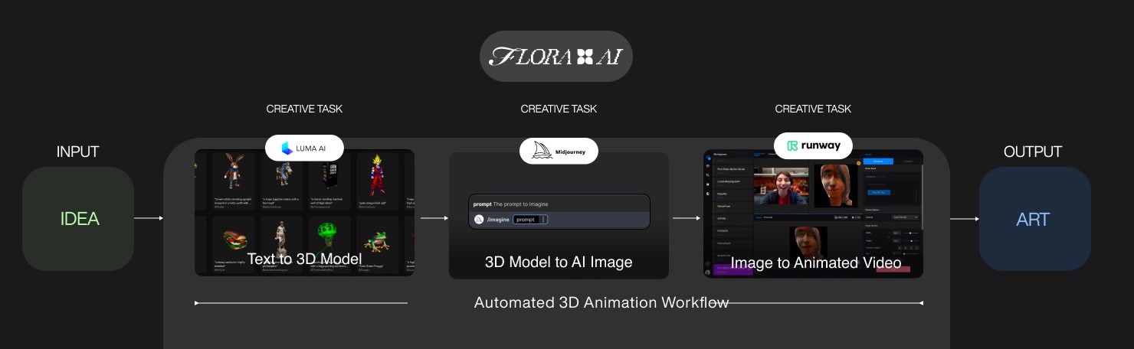Click the upper 3D face render in Runway
Screen dimensions: 1134x349
coord(836,185)
